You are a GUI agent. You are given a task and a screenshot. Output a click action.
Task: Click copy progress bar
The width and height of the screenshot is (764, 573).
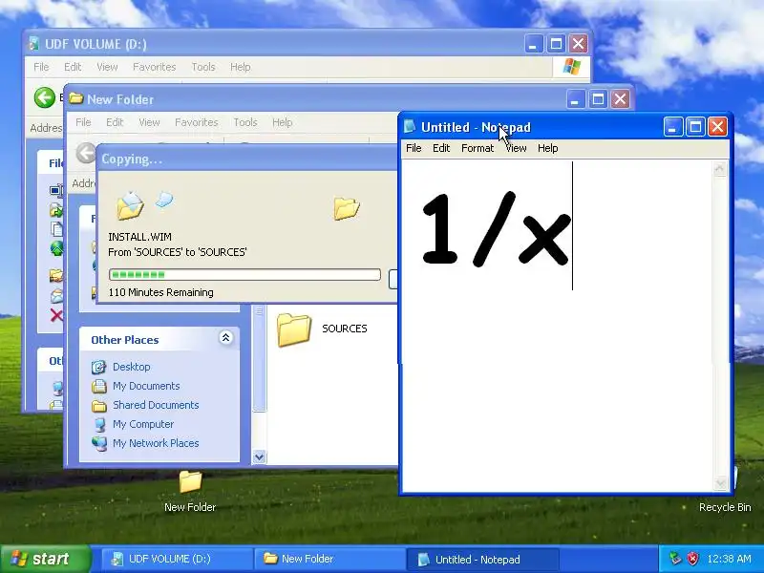[x=244, y=274]
